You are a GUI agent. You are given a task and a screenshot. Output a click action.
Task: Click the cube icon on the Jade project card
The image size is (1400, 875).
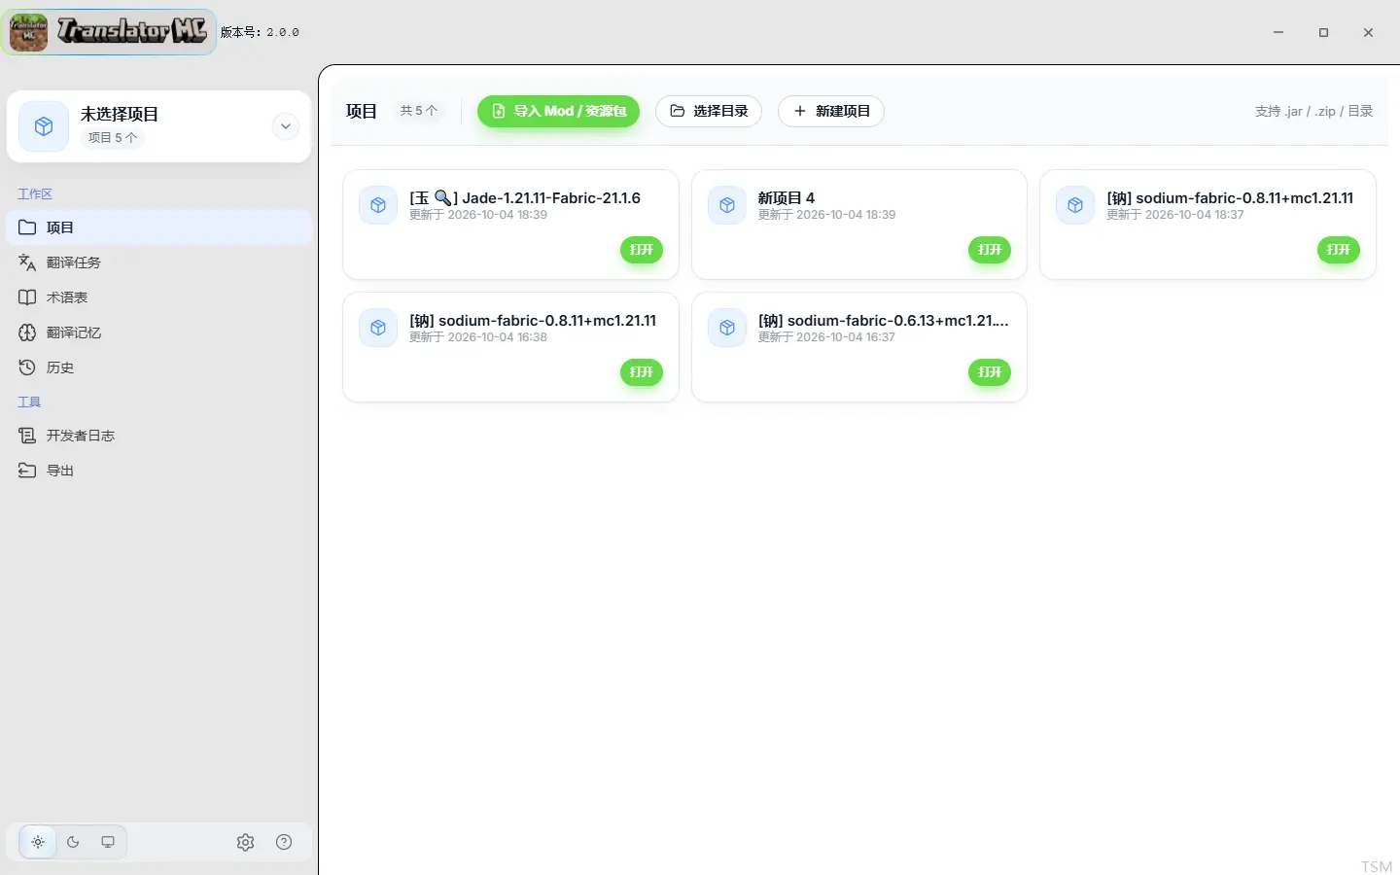tap(378, 205)
